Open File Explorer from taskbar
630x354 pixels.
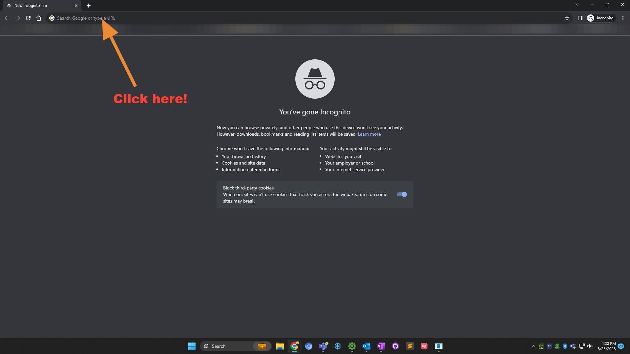280,346
